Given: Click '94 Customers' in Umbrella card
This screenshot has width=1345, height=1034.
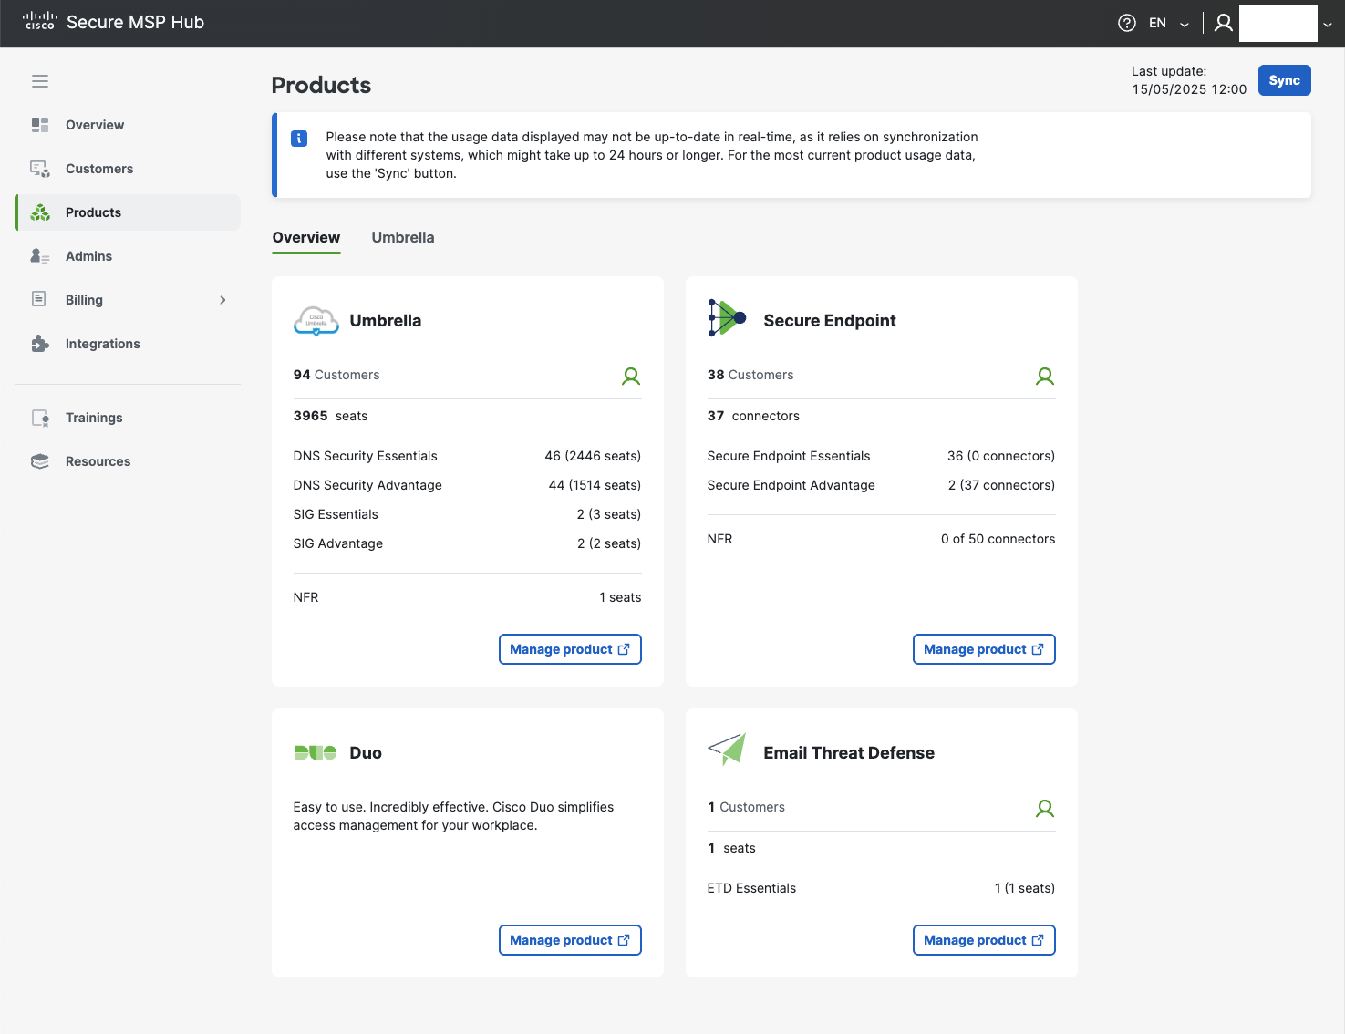Looking at the screenshot, I should click(x=336, y=375).
